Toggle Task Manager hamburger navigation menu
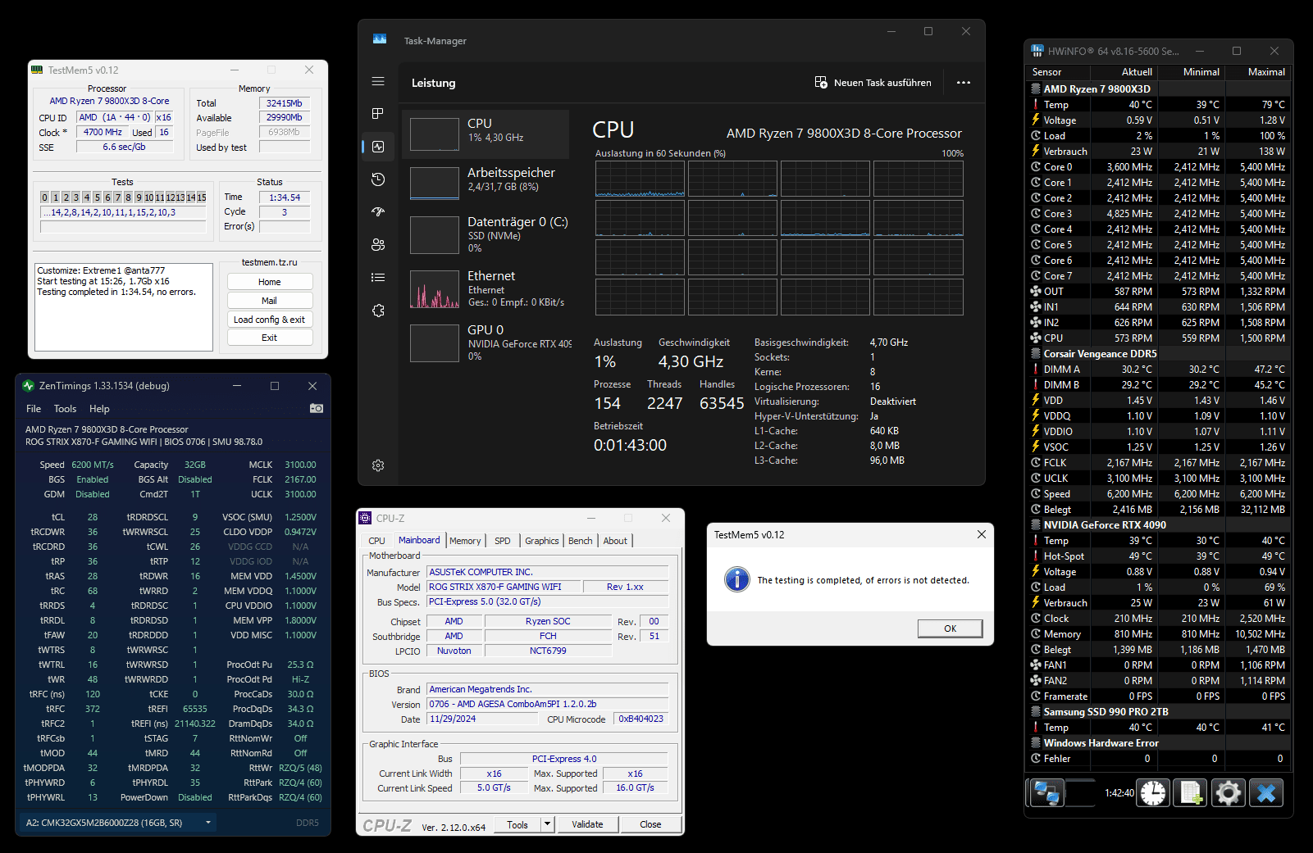1313x853 pixels. 378,81
